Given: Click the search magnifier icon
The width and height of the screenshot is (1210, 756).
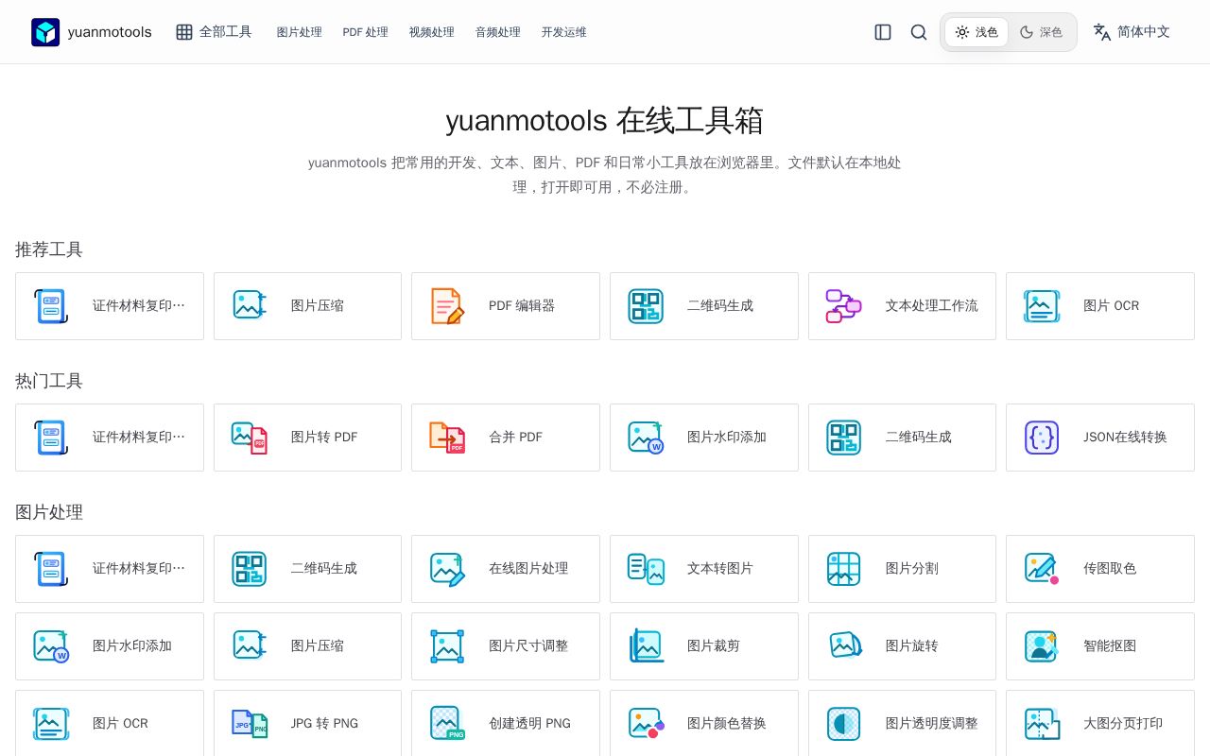Looking at the screenshot, I should pyautogui.click(x=919, y=32).
